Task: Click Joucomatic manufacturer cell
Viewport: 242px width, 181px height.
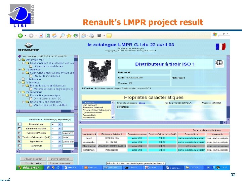Action: tap(89, 142)
